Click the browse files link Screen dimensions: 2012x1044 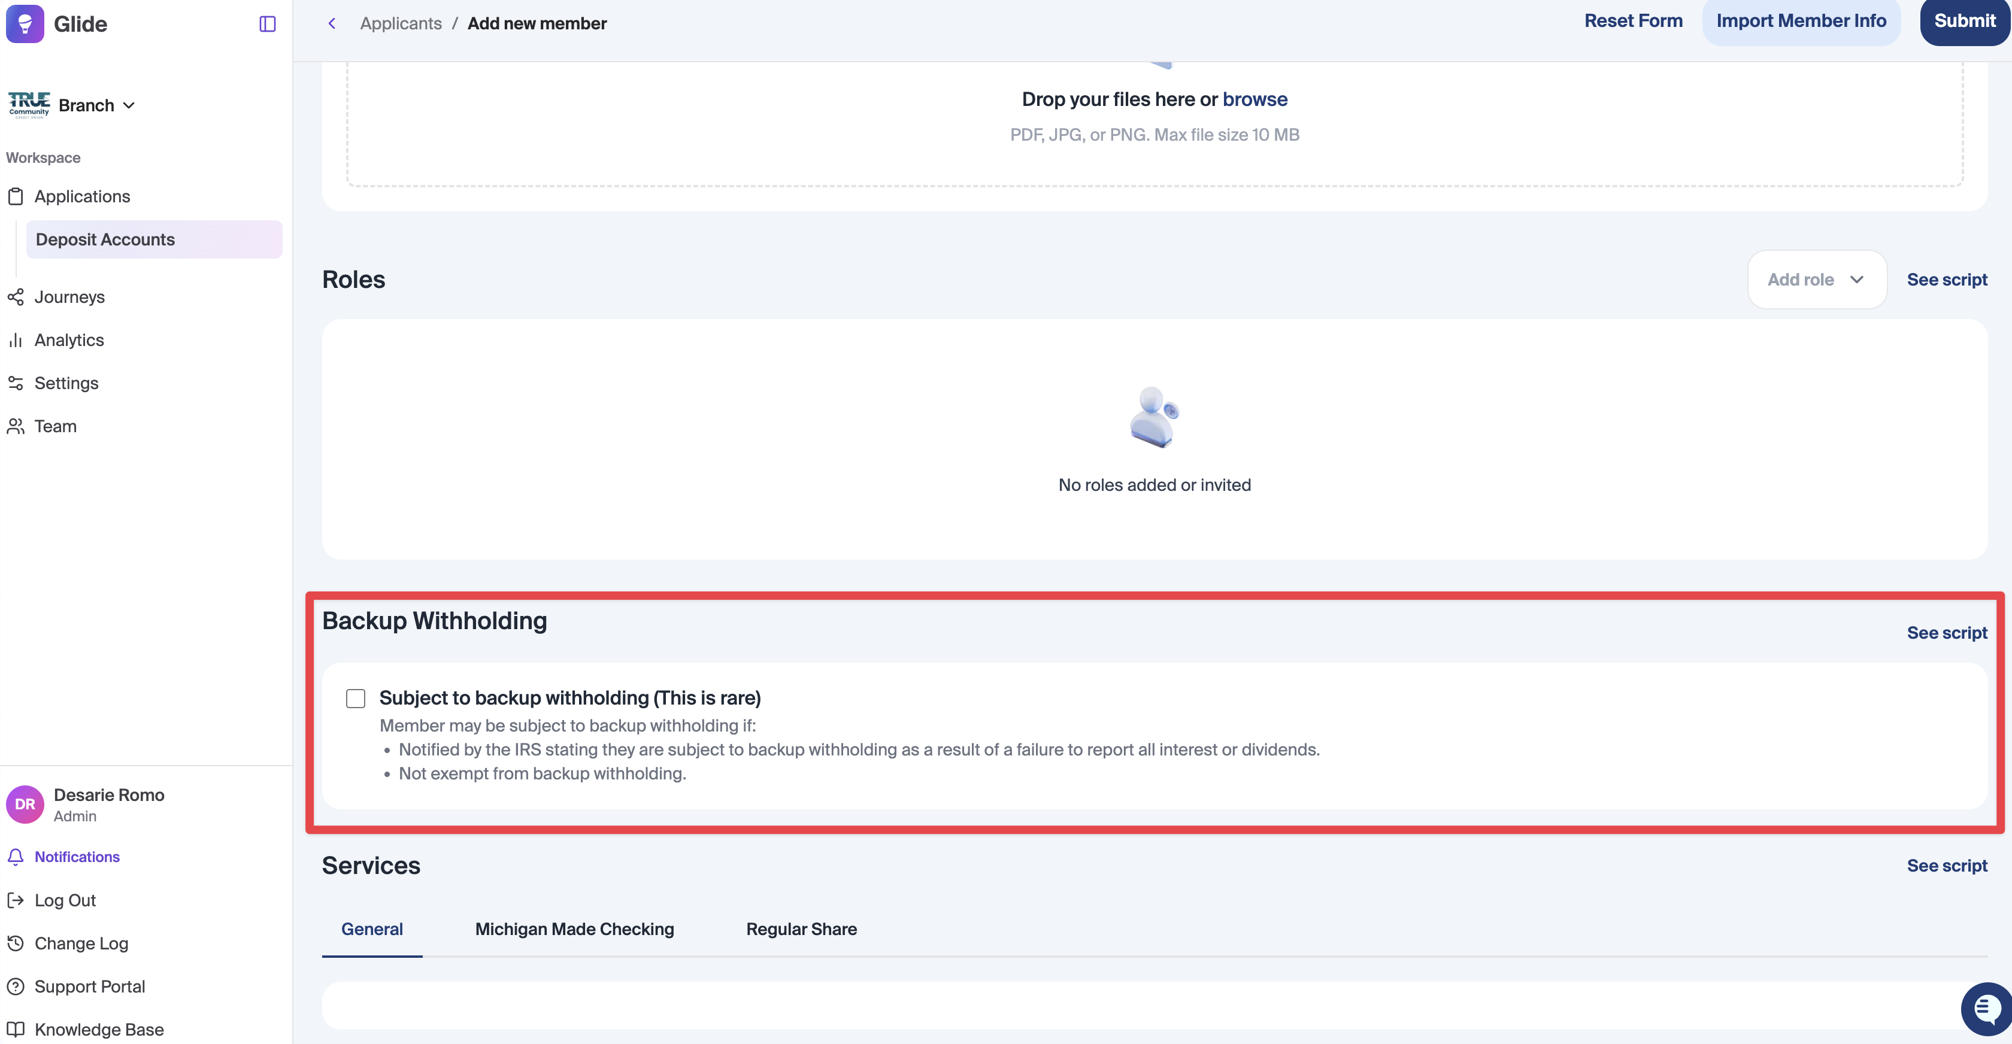pos(1255,99)
